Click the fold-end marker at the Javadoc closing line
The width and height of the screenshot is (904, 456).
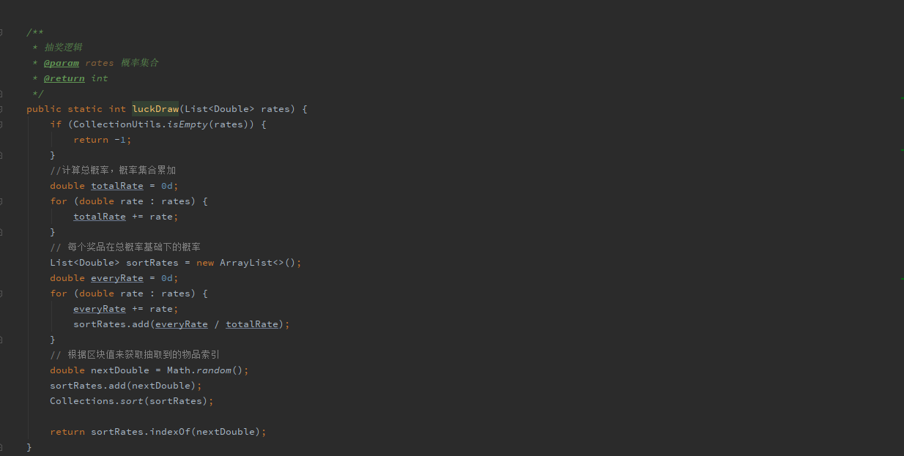(1, 94)
